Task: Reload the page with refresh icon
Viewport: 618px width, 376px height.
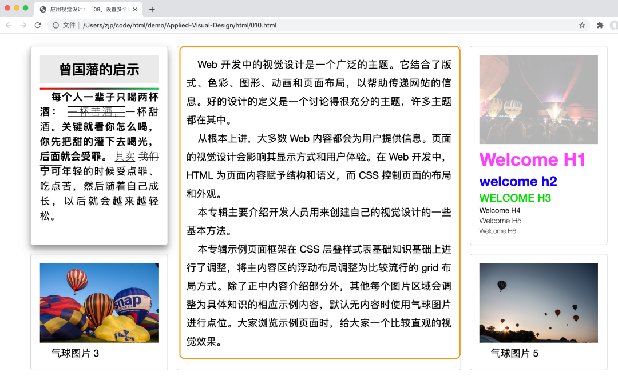Action: [38, 25]
